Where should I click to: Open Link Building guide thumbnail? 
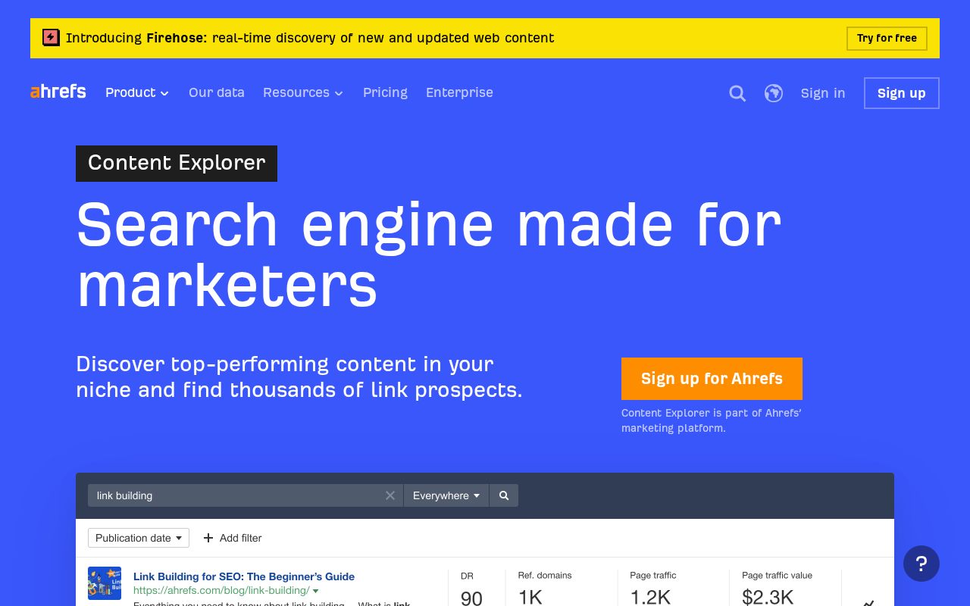coord(105,584)
